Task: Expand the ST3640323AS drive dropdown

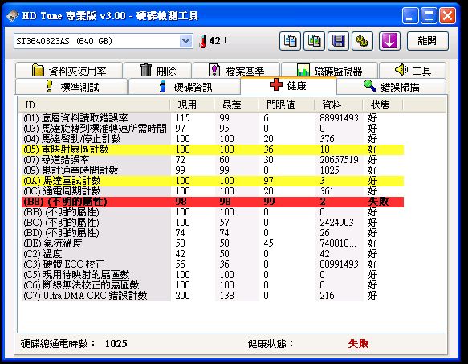Action: tap(185, 41)
